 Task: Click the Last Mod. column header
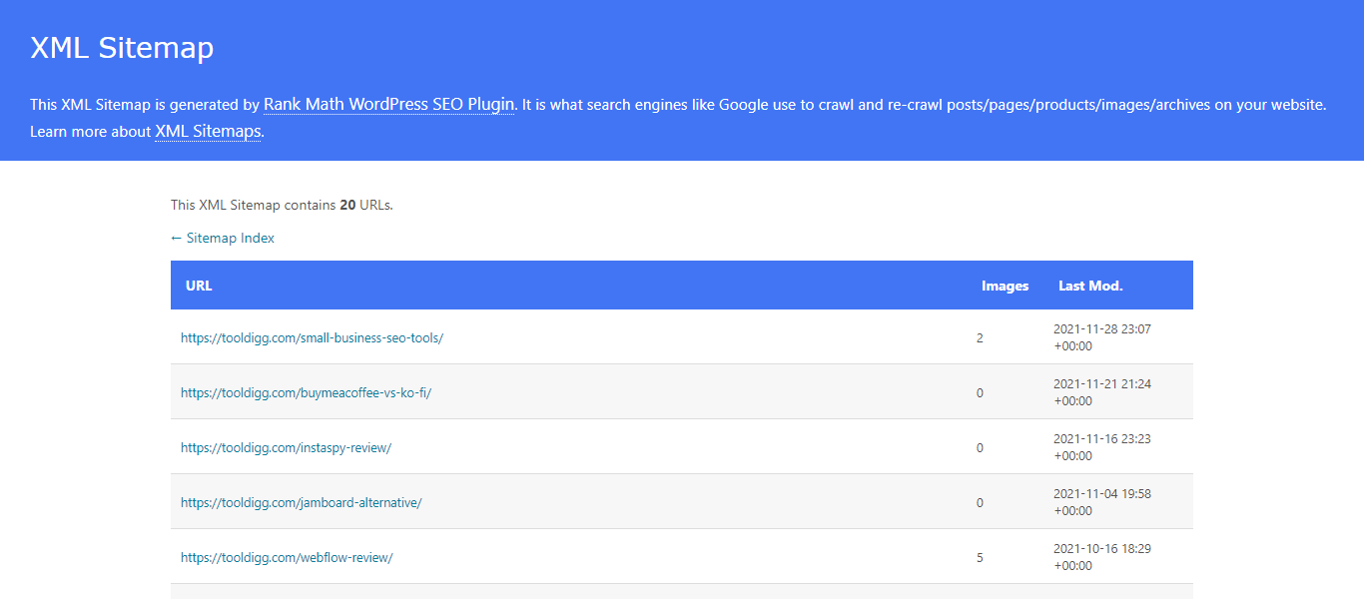click(1090, 286)
